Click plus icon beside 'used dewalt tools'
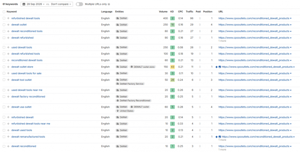Image resolution: width=300 pixels, height=152 pixels. pos(8,48)
